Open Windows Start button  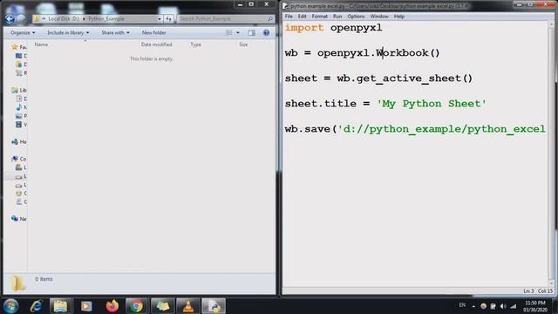click(x=11, y=306)
